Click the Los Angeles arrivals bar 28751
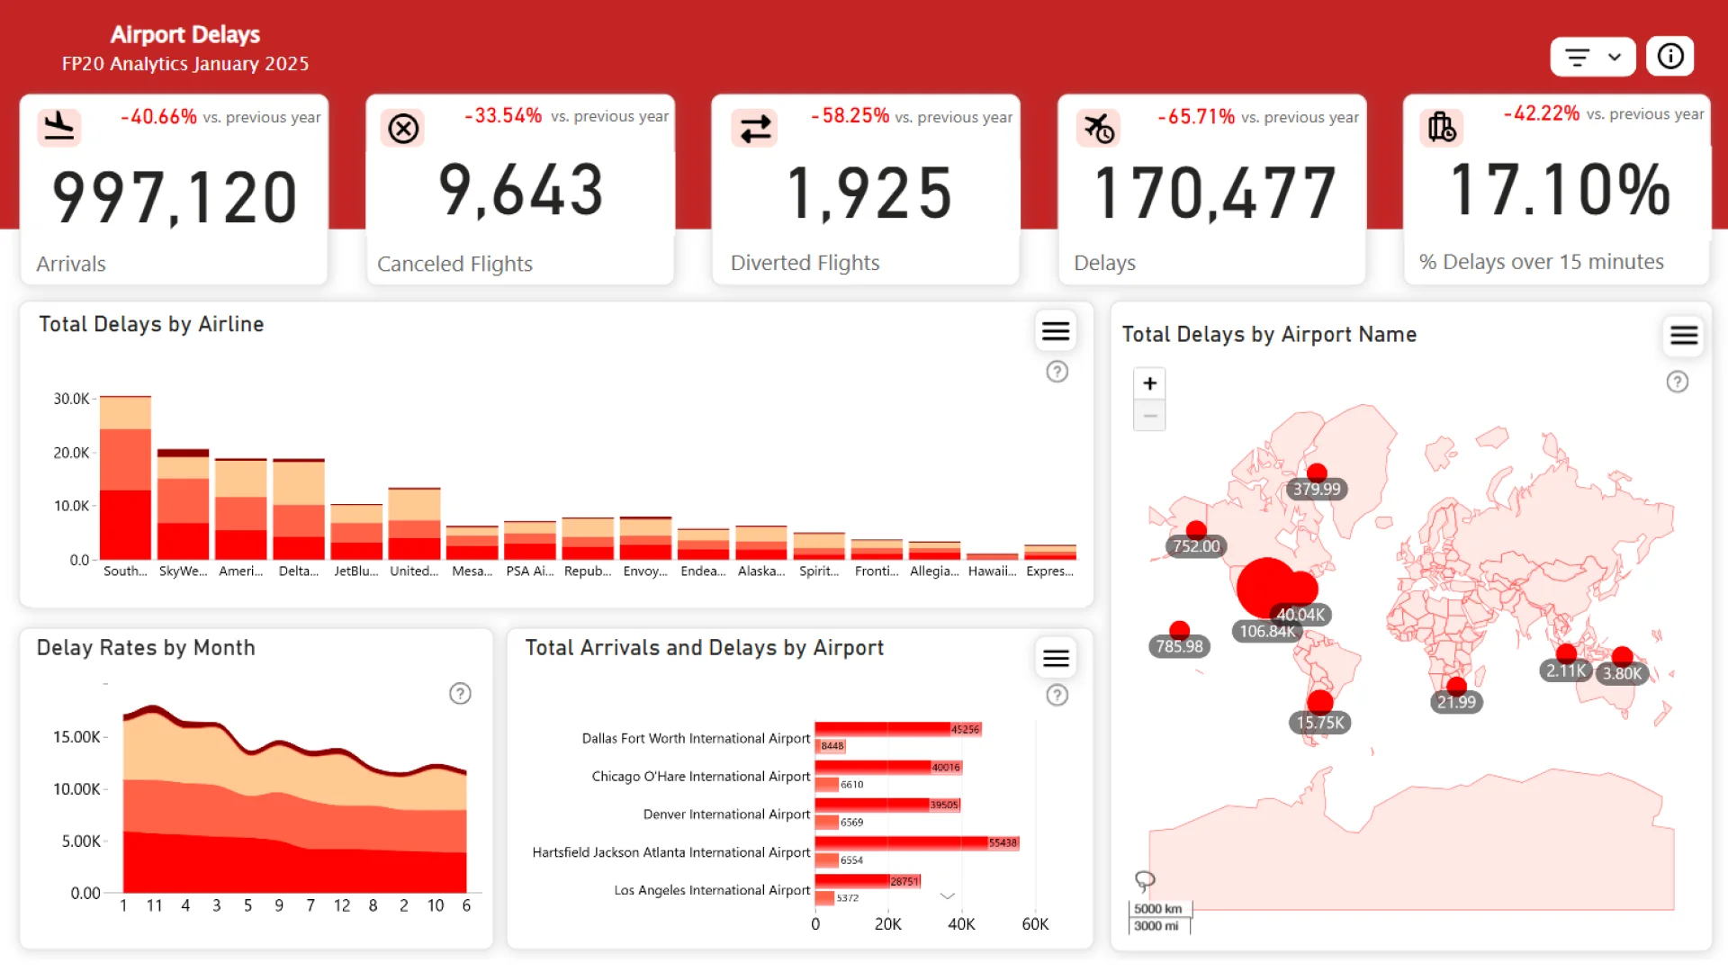Viewport: 1728px width, 972px height. (x=868, y=881)
